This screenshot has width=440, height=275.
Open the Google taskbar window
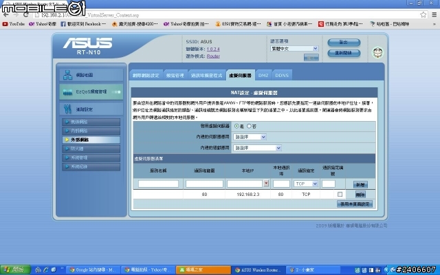point(93,269)
